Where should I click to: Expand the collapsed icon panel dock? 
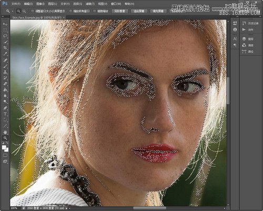237,17
